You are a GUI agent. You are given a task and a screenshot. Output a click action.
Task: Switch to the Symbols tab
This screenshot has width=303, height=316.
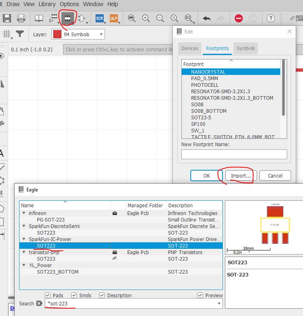coord(246,48)
